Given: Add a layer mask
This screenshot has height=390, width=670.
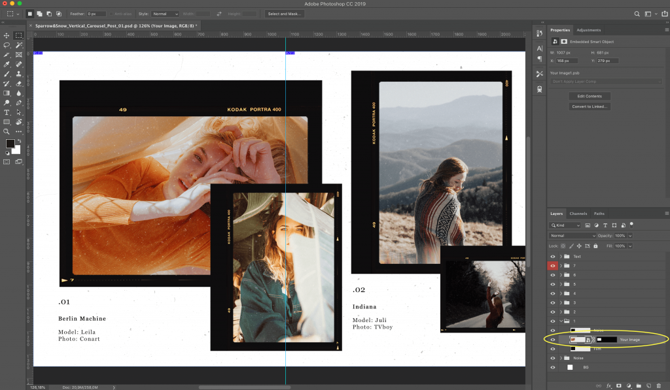Looking at the screenshot, I should [619, 385].
